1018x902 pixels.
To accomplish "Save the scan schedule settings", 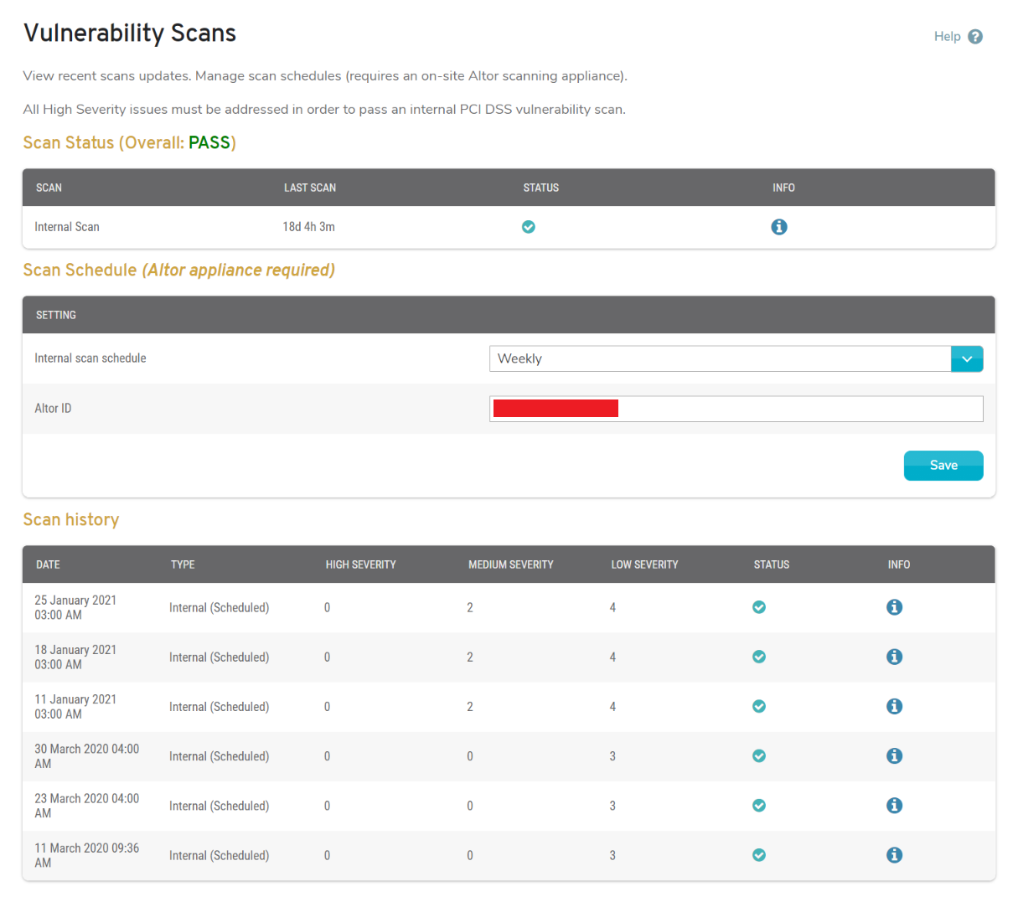I will pos(943,466).
